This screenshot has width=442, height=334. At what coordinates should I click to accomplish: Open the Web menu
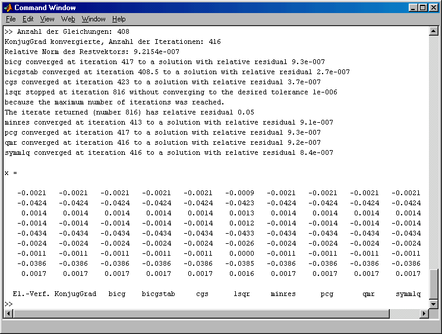click(68, 19)
